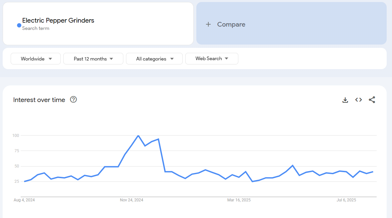Screen dimensions: 392x218
Task: Click the Nov 24, 2024 axis label
Action: (x=132, y=200)
